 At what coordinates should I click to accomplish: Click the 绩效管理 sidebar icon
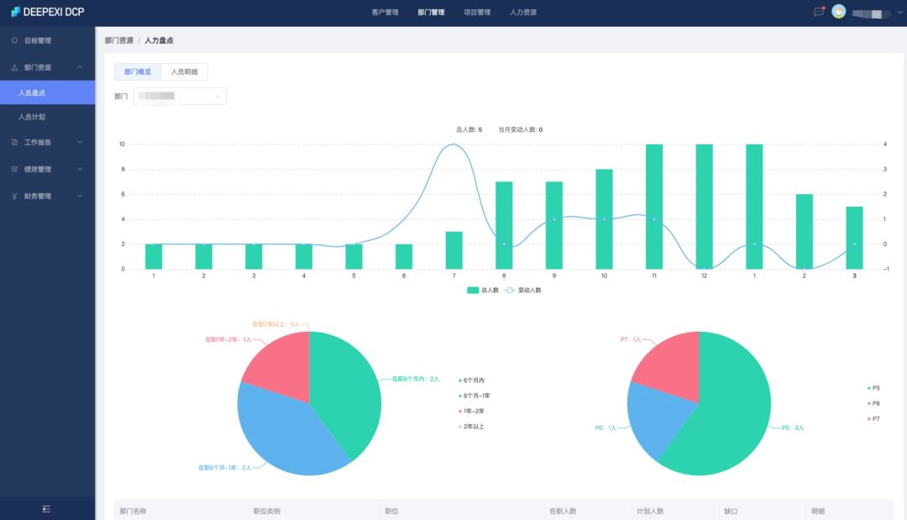14,169
